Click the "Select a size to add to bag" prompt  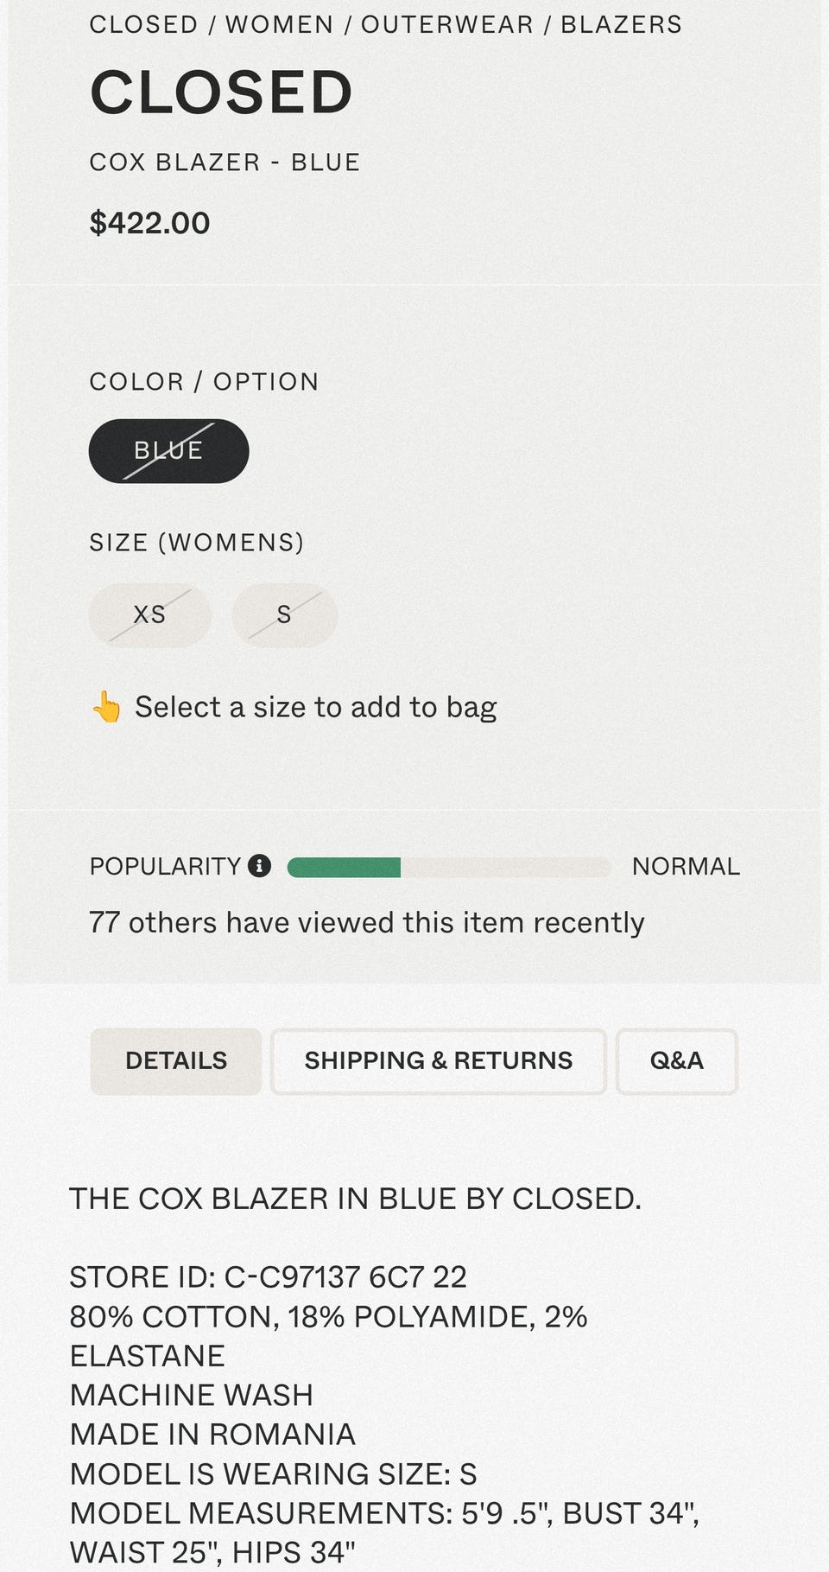coord(315,707)
